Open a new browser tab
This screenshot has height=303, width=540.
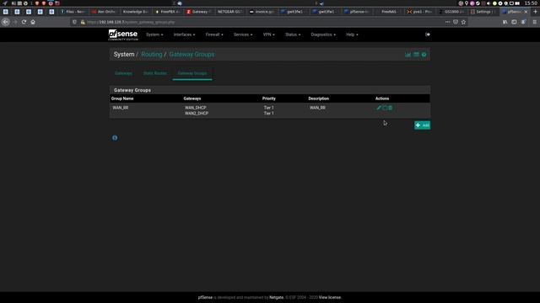[535, 12]
